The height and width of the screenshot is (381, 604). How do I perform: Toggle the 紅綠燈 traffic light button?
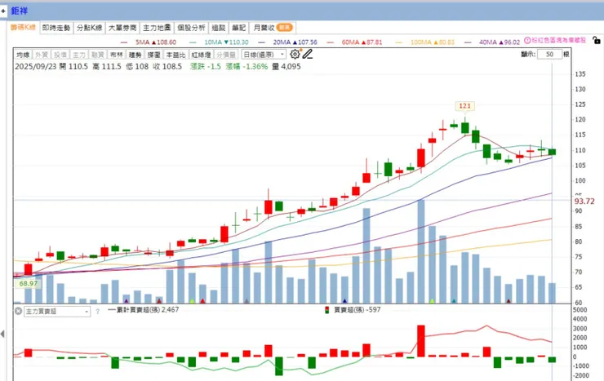[201, 55]
